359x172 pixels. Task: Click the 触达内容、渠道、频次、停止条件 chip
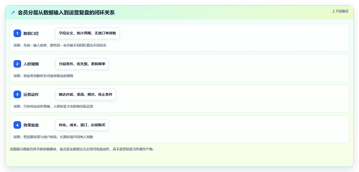[x=86, y=94]
